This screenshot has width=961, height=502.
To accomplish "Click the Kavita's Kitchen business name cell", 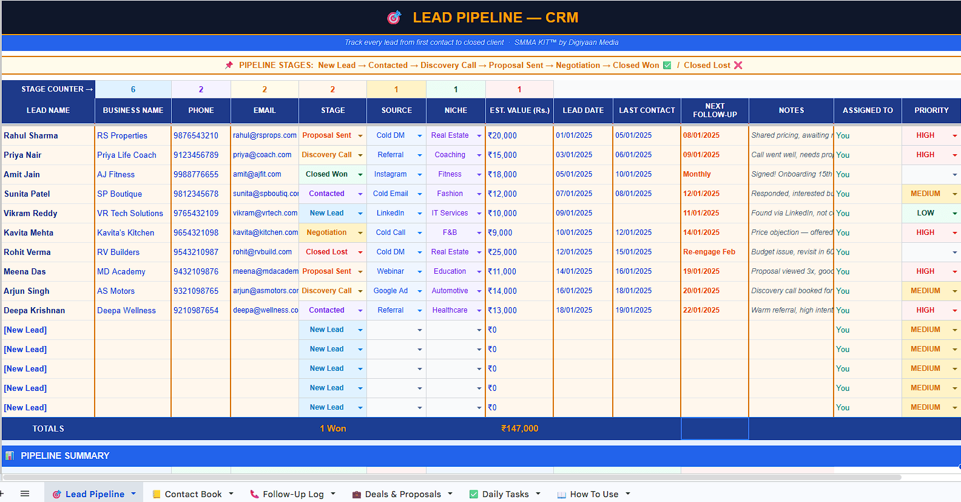I will coord(133,232).
